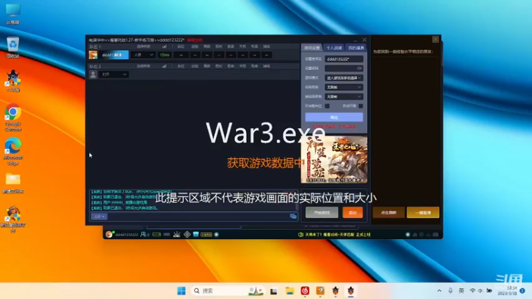Click the scrolling announcement text in status bar
Image resolution: width=532 pixels, height=299 pixels.
[x=338, y=235]
